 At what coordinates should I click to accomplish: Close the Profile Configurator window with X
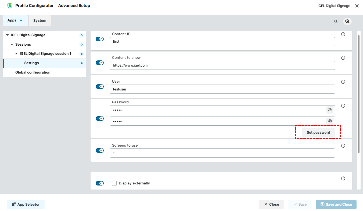[357, 6]
